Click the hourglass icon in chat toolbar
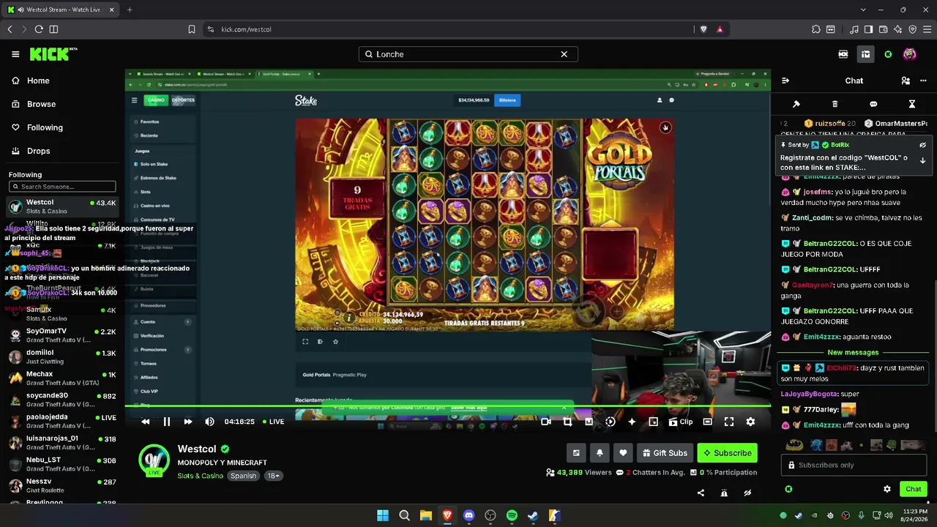This screenshot has height=527, width=937. (912, 104)
